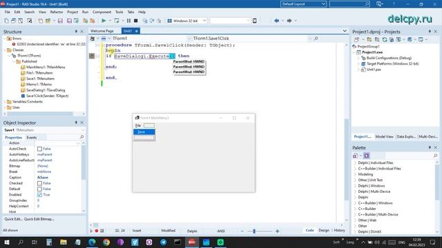Screen dimensions: 442x248
Task: Open the Refactor menu
Action: tap(57, 12)
